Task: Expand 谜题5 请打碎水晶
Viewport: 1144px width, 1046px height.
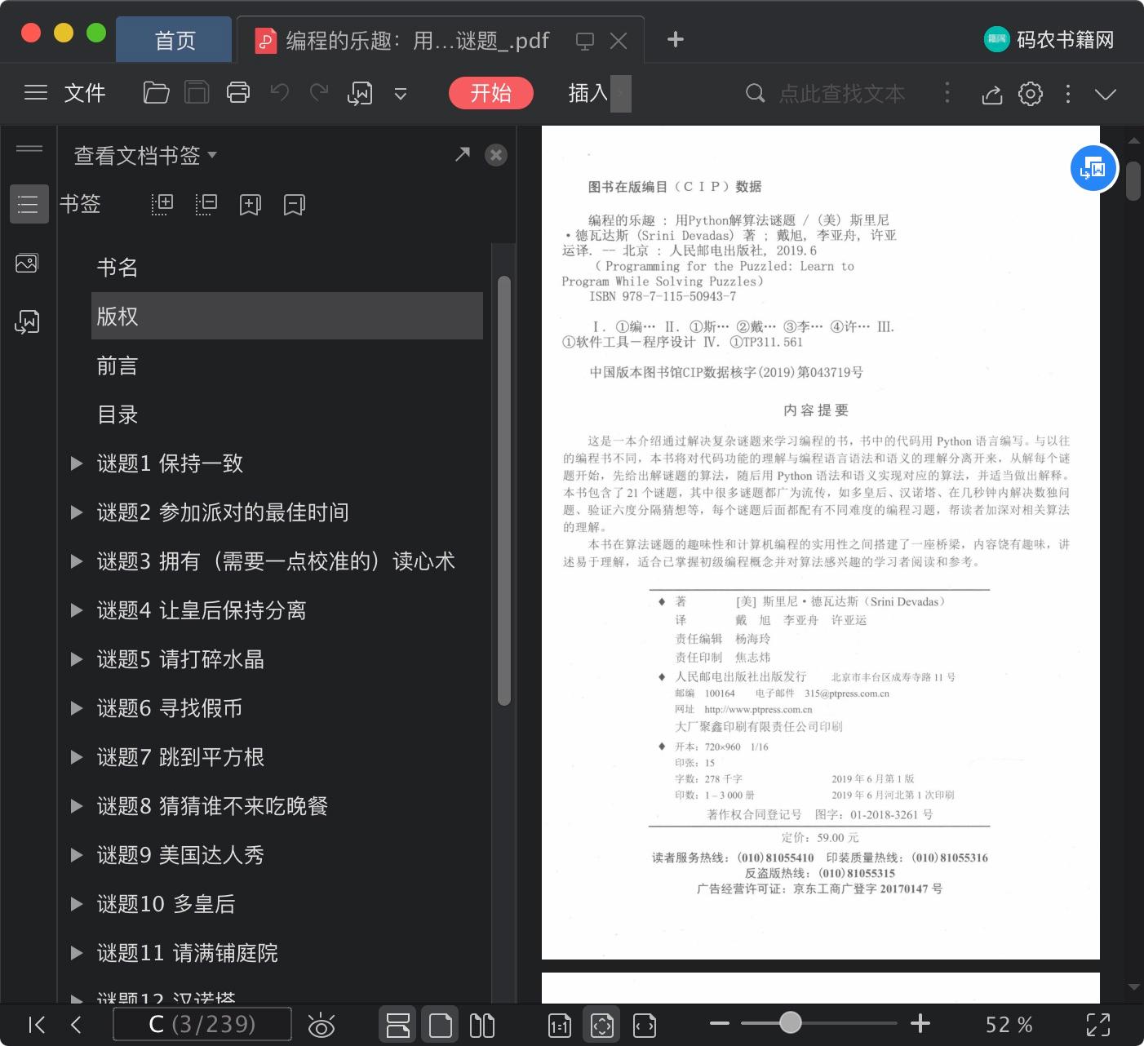Action: tap(77, 659)
